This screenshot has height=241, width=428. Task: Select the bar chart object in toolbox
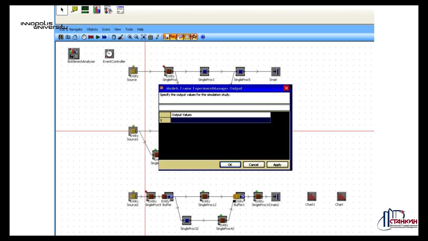97,10
